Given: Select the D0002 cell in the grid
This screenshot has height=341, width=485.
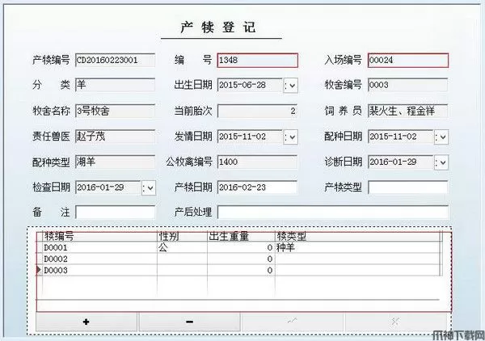Looking at the screenshot, I should 99,259.
